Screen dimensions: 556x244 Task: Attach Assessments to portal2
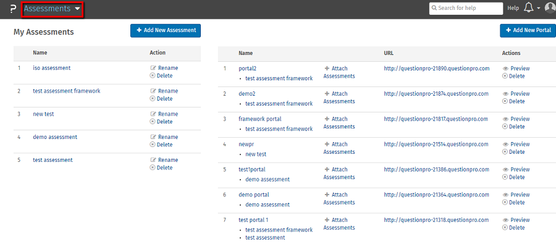point(339,72)
